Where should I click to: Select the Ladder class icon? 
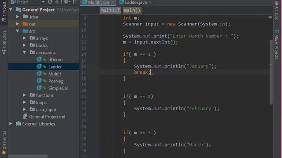pyautogui.click(x=39, y=66)
